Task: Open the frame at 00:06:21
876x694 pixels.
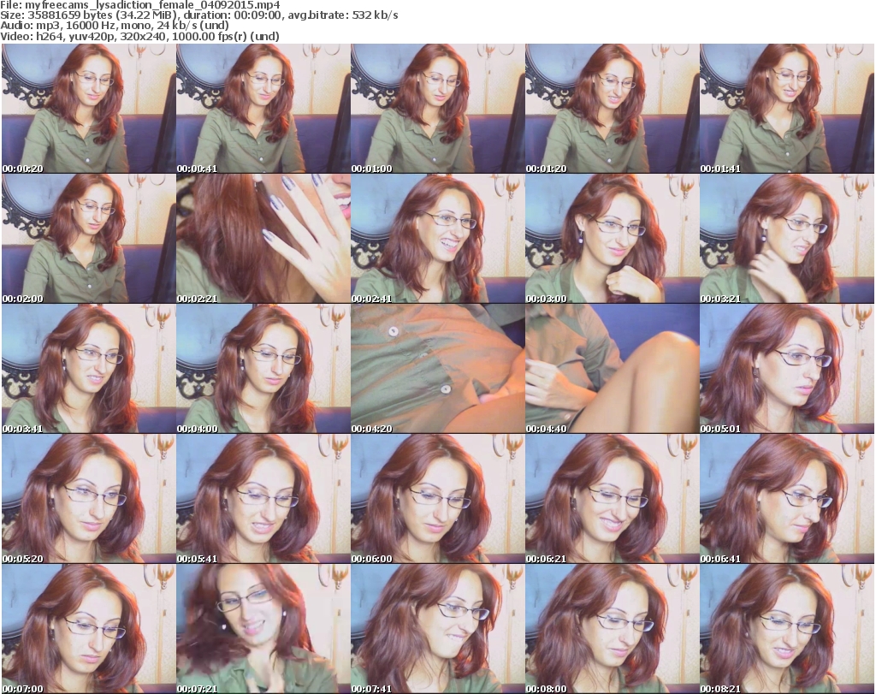Action: pos(613,499)
